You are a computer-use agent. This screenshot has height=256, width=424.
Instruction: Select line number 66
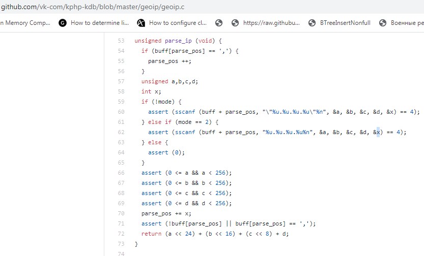click(x=121, y=173)
